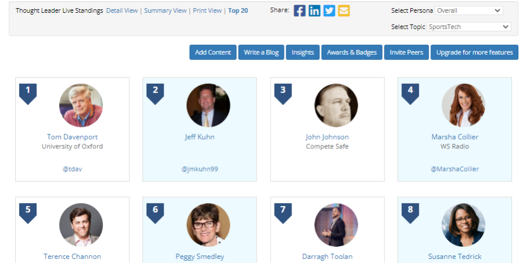Show the Top 20 standings
The image size is (526, 263).
238,10
